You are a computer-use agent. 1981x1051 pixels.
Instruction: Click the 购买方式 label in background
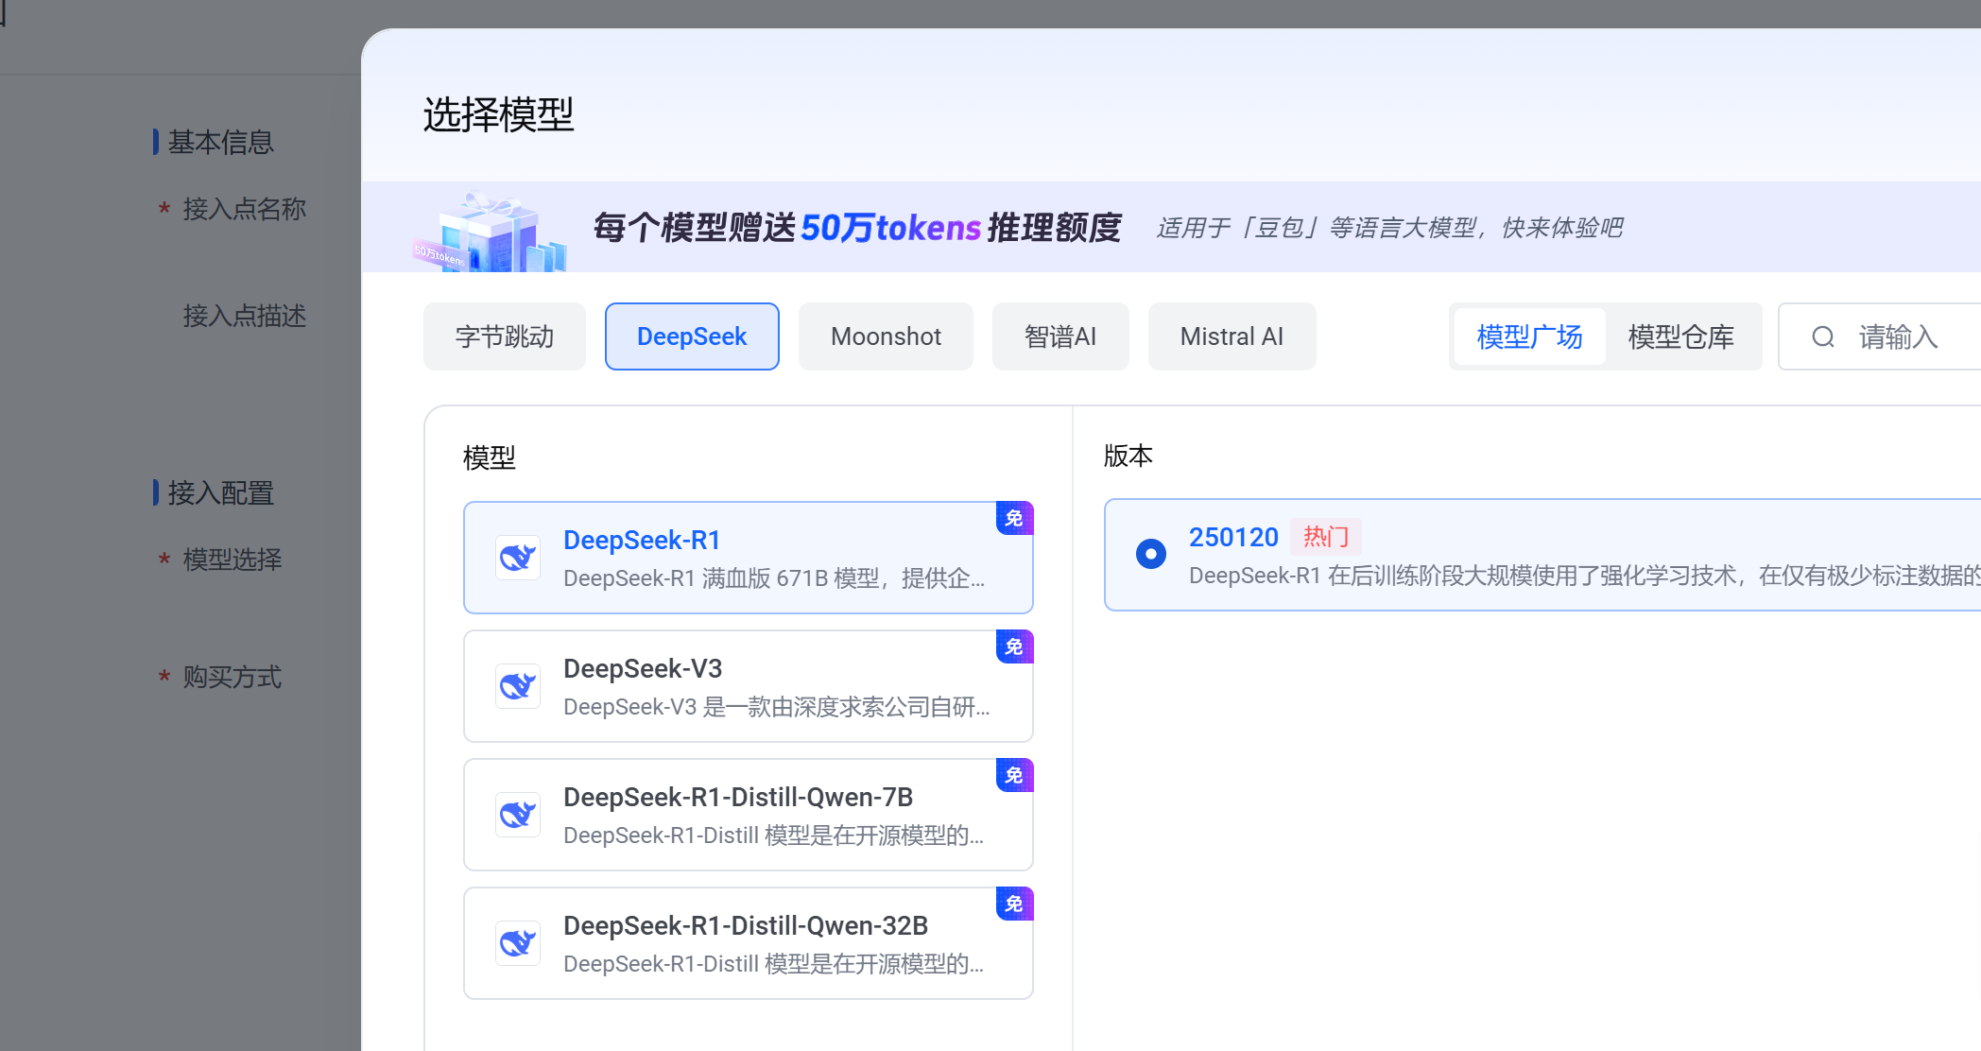(x=232, y=677)
